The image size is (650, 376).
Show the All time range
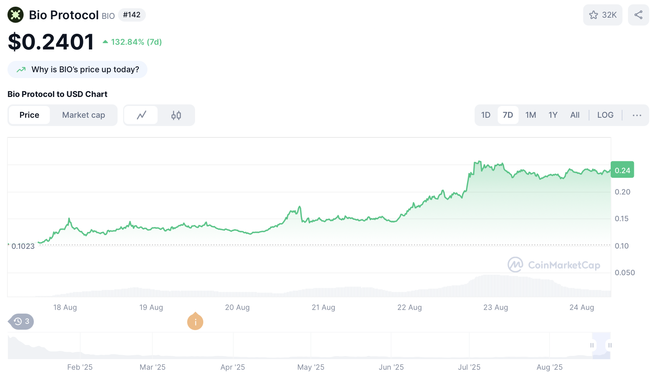pos(575,115)
